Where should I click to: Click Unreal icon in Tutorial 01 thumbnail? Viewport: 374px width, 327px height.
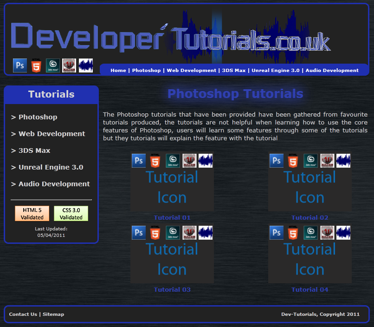[189, 161]
